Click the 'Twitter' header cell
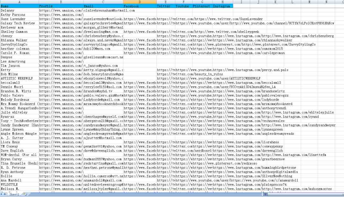The height and width of the screenshot is (197, 344). [x=166, y=6]
